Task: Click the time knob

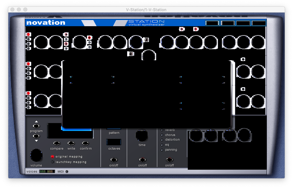Action: click(x=142, y=135)
